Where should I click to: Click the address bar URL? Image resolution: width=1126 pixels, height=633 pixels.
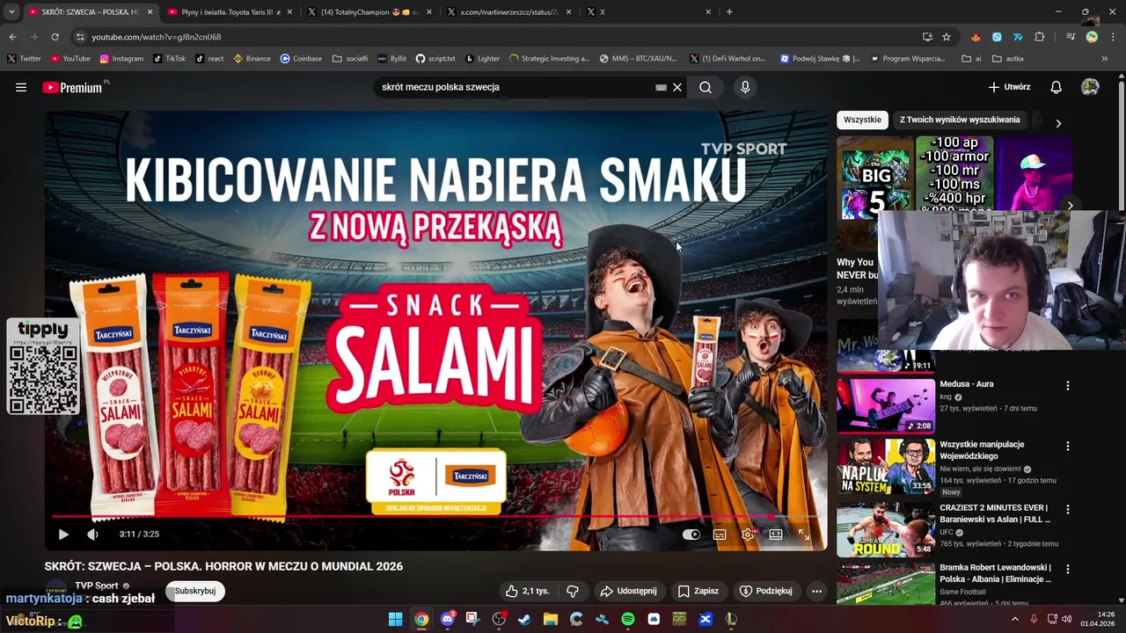click(x=157, y=37)
